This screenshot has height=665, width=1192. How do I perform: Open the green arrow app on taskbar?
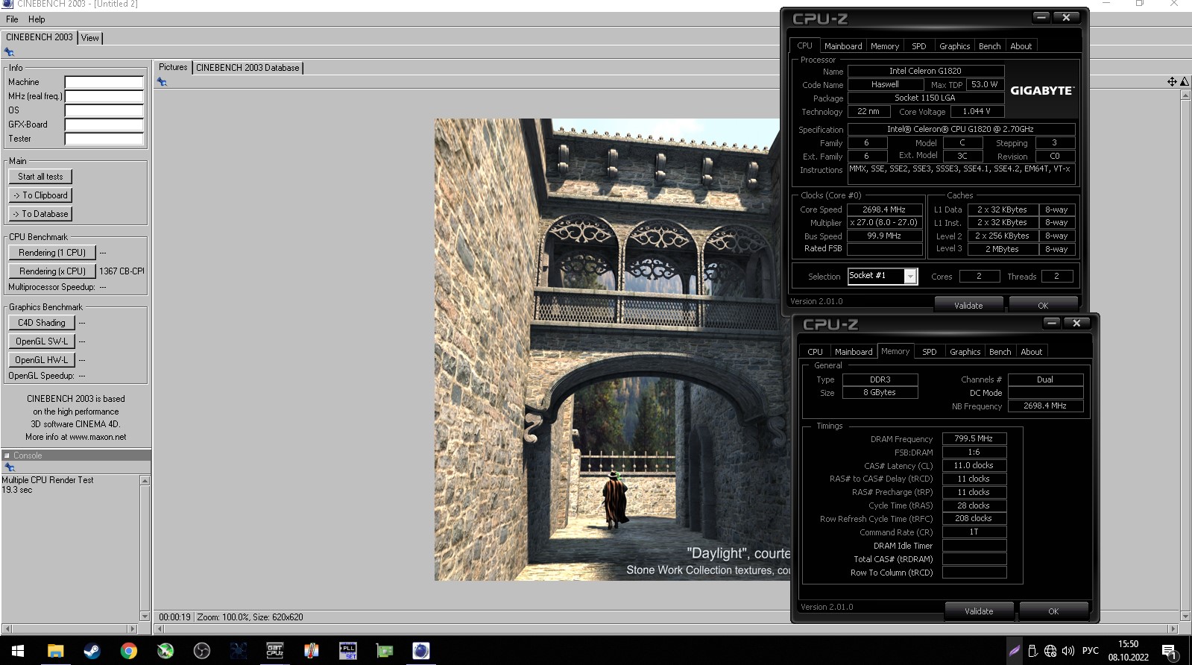pyautogui.click(x=165, y=651)
